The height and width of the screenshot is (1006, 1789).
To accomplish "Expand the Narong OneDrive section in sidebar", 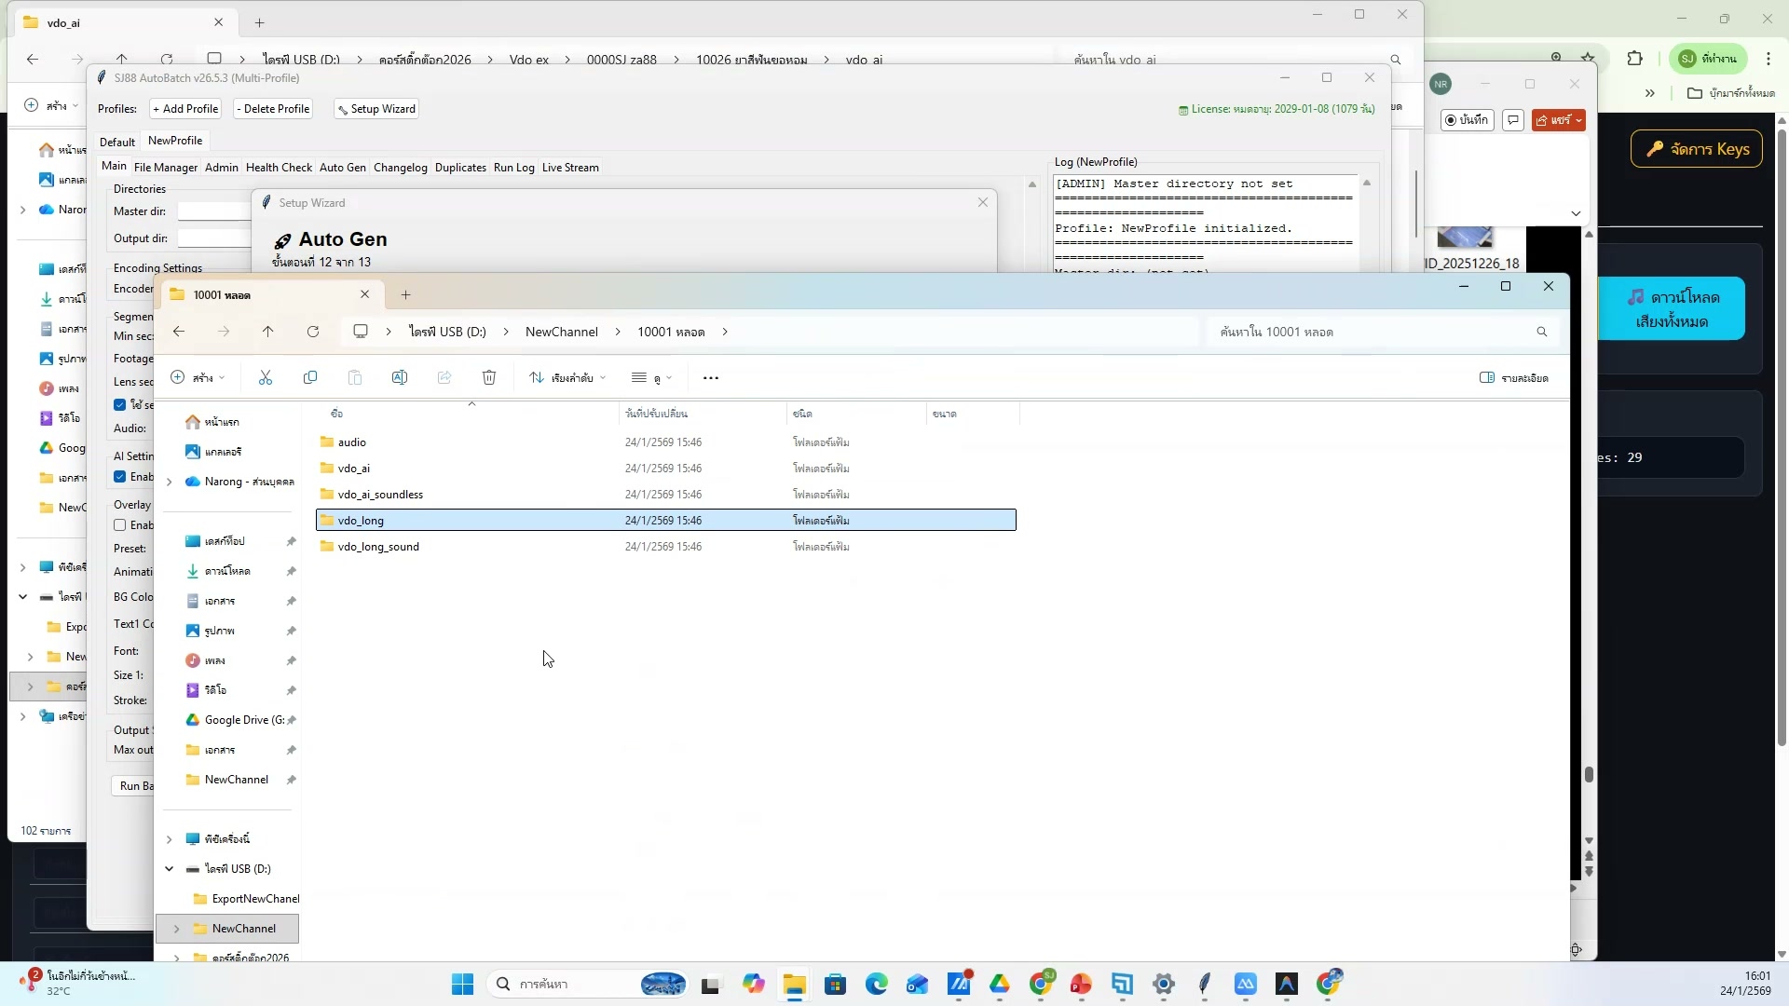I will 169,482.
